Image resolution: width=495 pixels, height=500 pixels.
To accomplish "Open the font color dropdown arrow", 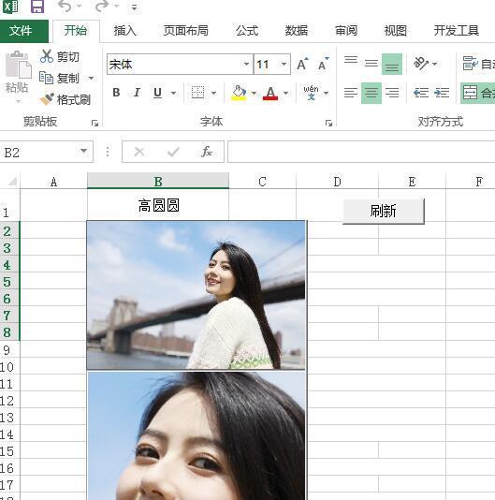I will (286, 93).
